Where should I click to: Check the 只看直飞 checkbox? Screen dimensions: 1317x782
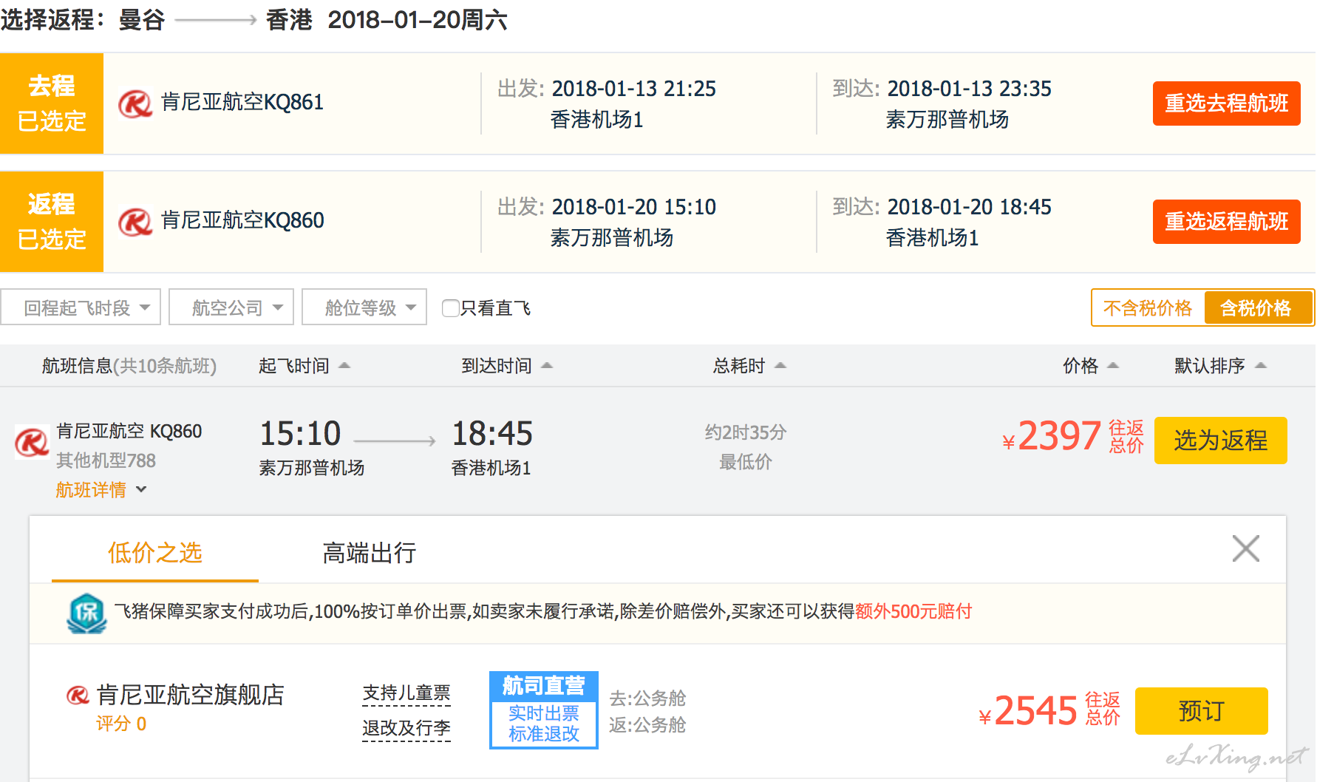click(450, 307)
